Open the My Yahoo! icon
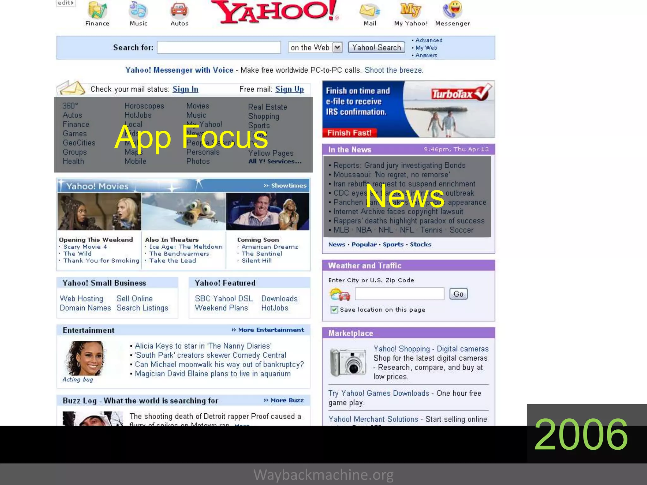The image size is (647, 485). 410,10
